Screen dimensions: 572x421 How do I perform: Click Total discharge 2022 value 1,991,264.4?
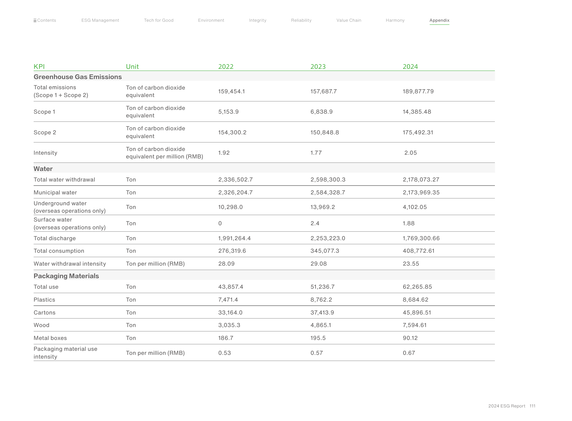click(234, 238)
